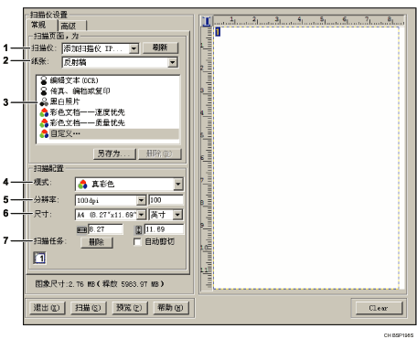Select scan task thumbnail 1
This screenshot has width=417, height=339.
[x=39, y=258]
